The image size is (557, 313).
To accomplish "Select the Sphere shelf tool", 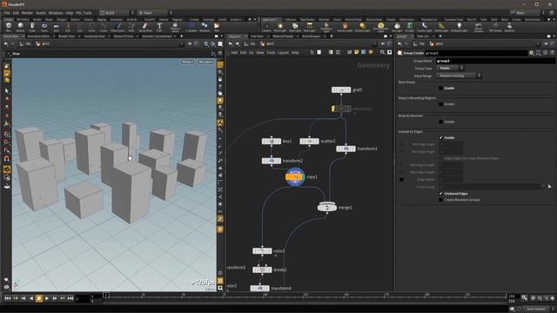I will 20,27.
